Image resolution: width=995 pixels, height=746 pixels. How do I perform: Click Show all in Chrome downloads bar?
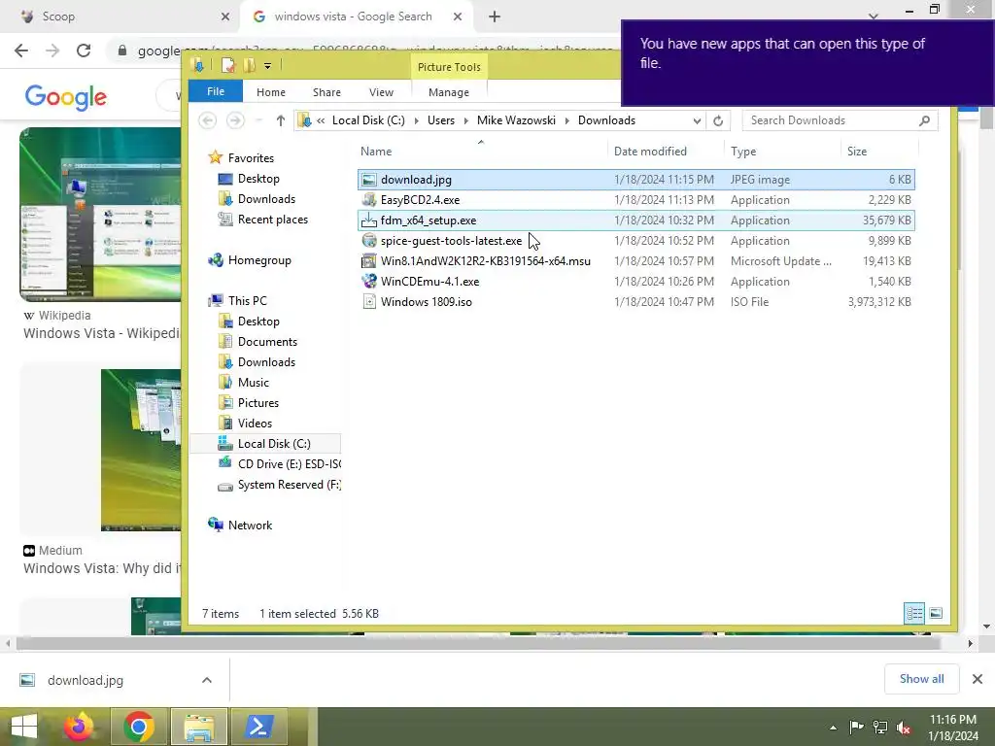pos(921,679)
